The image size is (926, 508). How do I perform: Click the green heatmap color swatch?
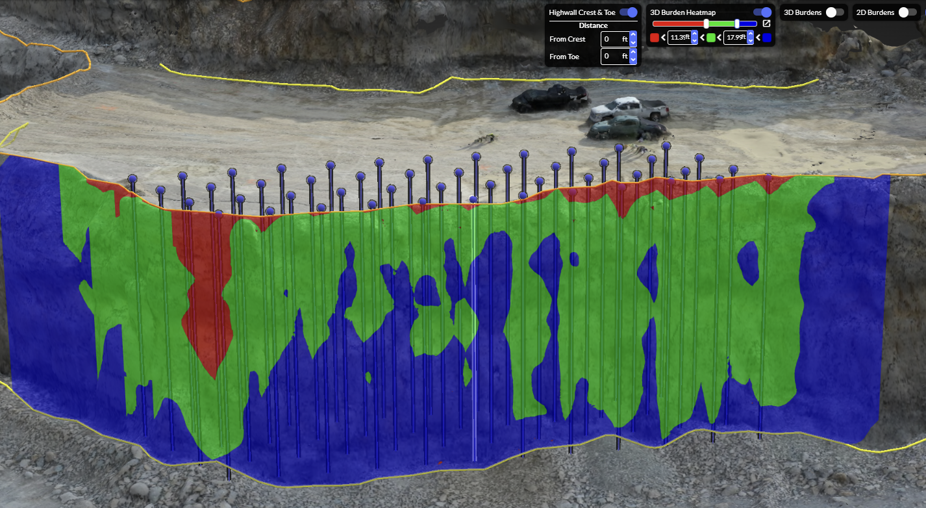point(711,38)
